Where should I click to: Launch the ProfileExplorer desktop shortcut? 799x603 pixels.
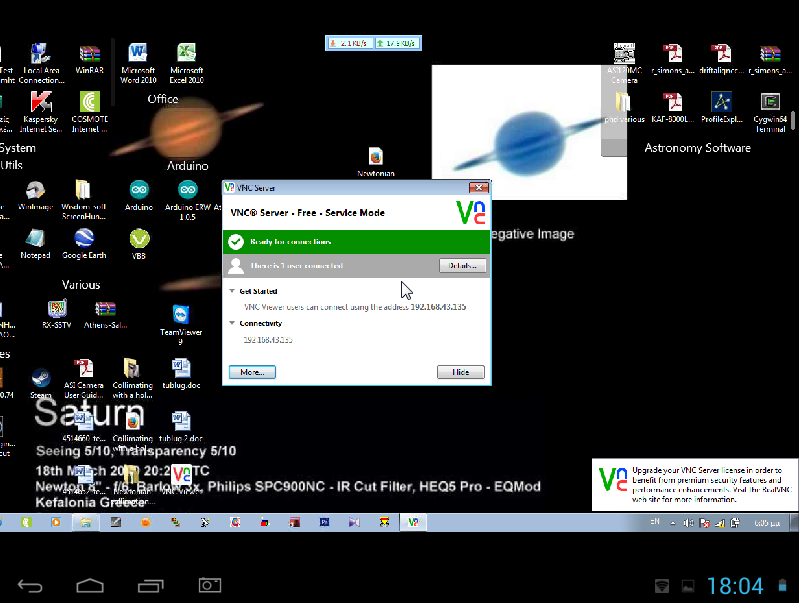(721, 107)
